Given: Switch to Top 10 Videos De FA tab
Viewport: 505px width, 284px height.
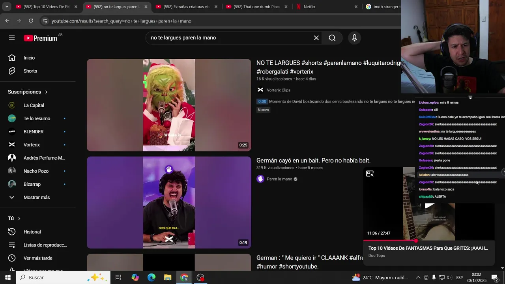Looking at the screenshot, I should (47, 7).
